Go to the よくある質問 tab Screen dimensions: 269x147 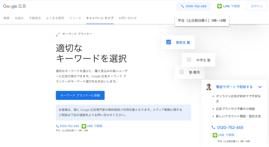(55, 18)
